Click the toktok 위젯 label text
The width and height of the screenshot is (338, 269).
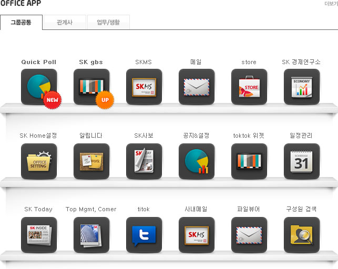click(249, 136)
